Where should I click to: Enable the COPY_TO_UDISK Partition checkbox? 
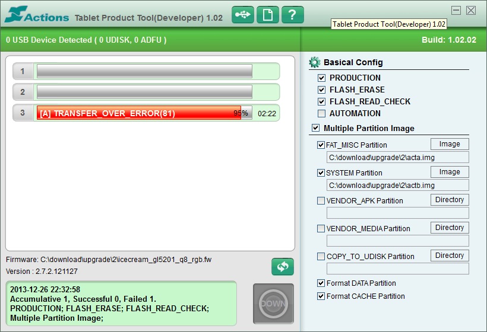point(321,256)
